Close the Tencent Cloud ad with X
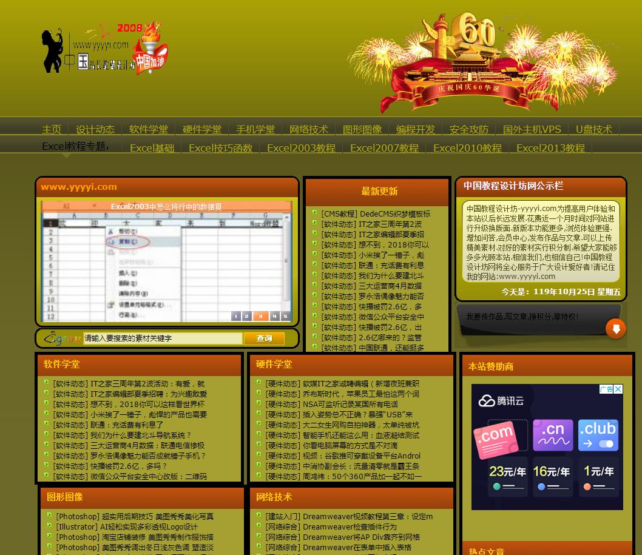This screenshot has width=642, height=555. tap(618, 389)
